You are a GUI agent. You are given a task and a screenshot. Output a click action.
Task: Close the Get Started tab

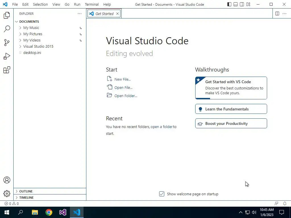click(x=117, y=14)
